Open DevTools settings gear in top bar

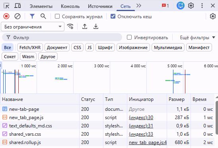click(191, 6)
